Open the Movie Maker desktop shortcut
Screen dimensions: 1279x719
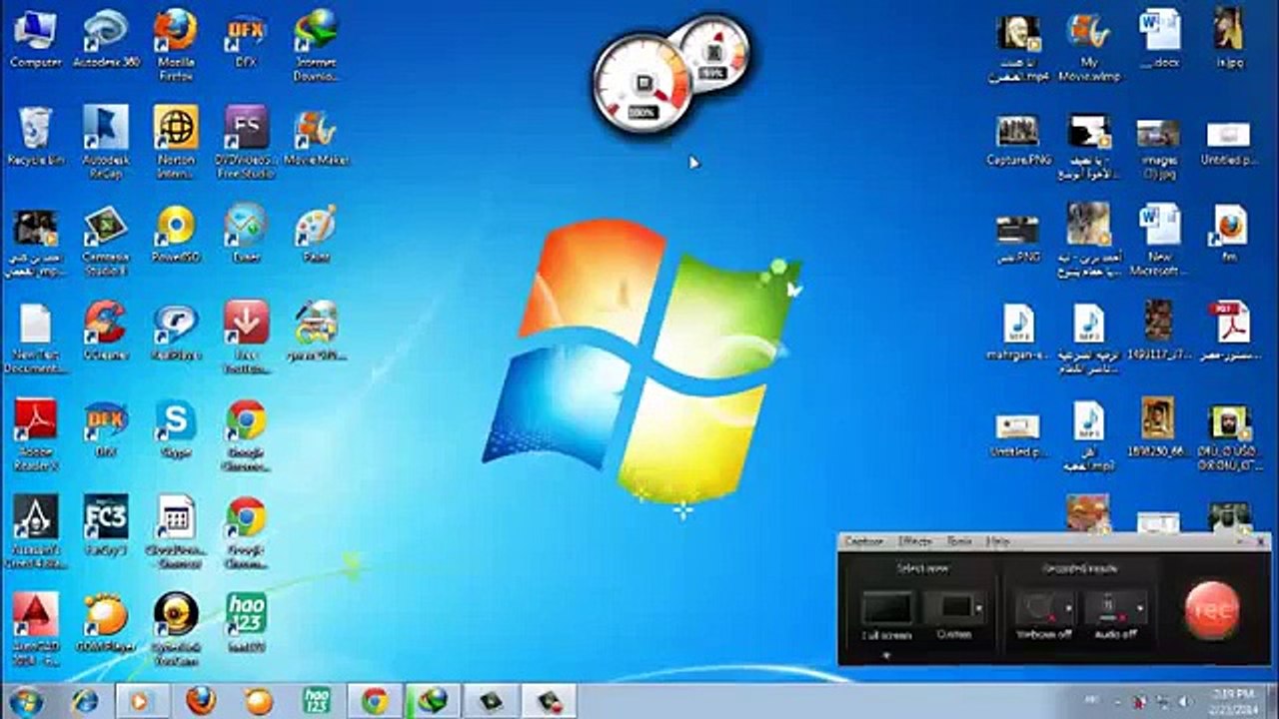coord(316,137)
